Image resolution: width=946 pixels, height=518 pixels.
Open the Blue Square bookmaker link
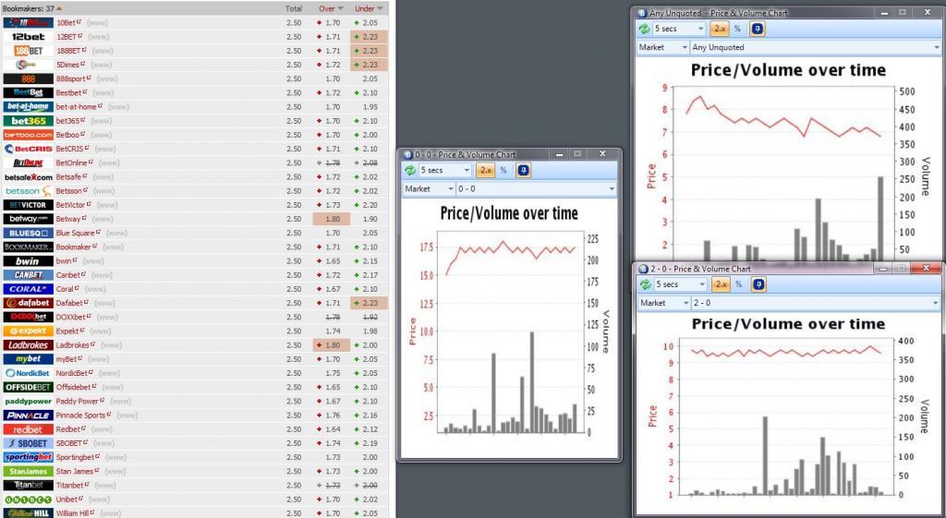[78, 233]
